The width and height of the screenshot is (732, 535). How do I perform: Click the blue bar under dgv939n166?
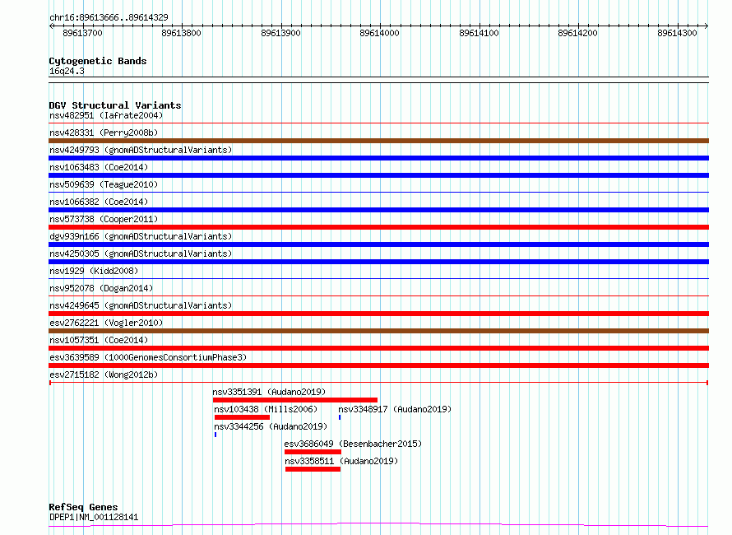378,244
